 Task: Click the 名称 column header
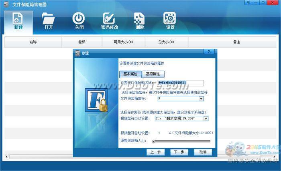(x=33, y=42)
